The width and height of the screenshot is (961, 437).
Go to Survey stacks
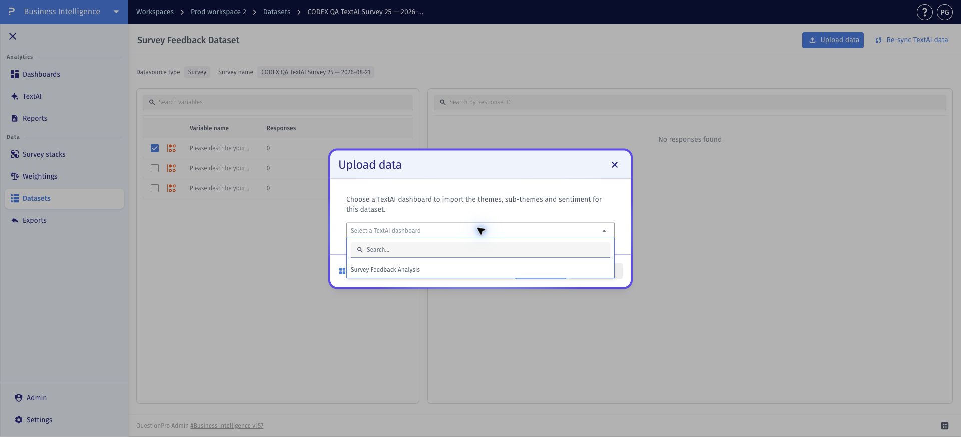64,154
